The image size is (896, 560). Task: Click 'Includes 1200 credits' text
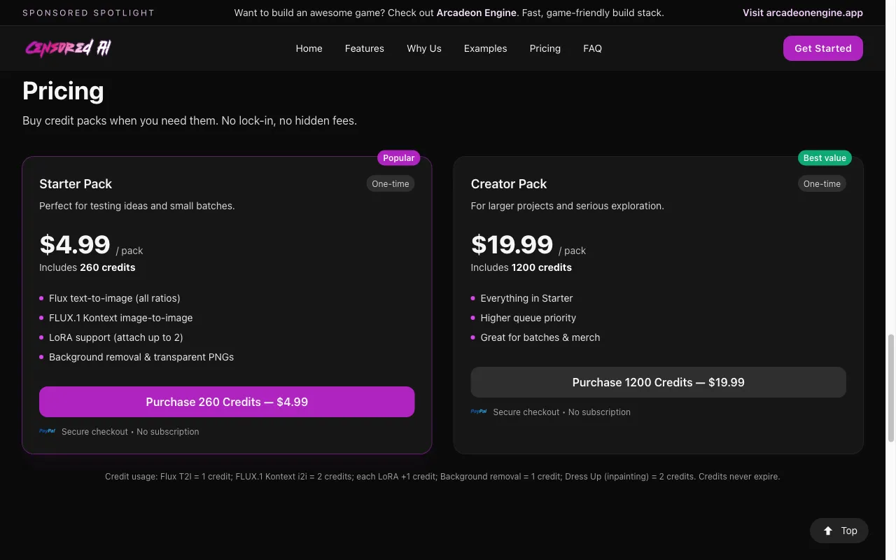click(x=521, y=267)
